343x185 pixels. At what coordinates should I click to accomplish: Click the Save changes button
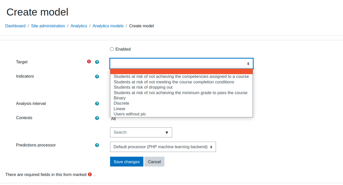point(127,162)
